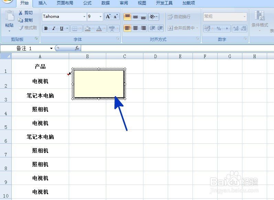Toggle underline formatting
The height and width of the screenshot is (200, 274).
tap(62, 28)
